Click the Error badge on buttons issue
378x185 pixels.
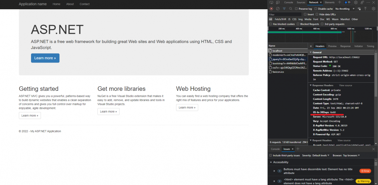pos(365,171)
